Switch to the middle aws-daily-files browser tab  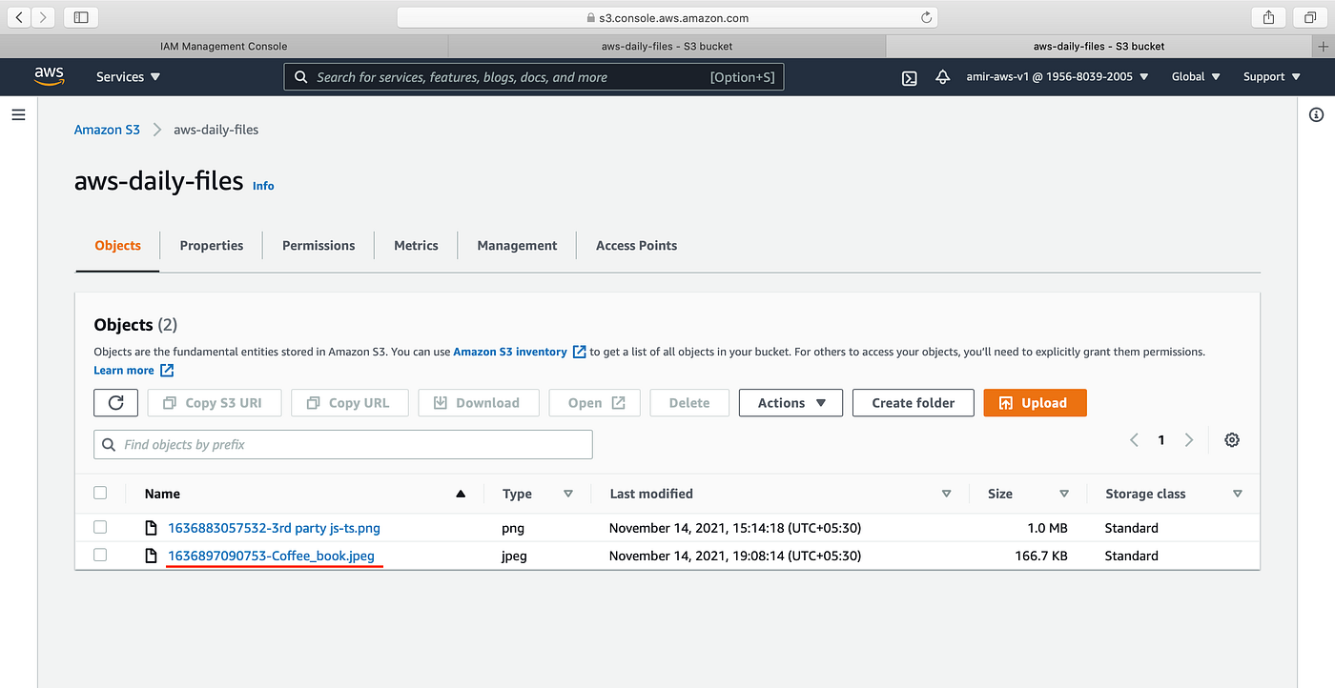pyautogui.click(x=667, y=46)
